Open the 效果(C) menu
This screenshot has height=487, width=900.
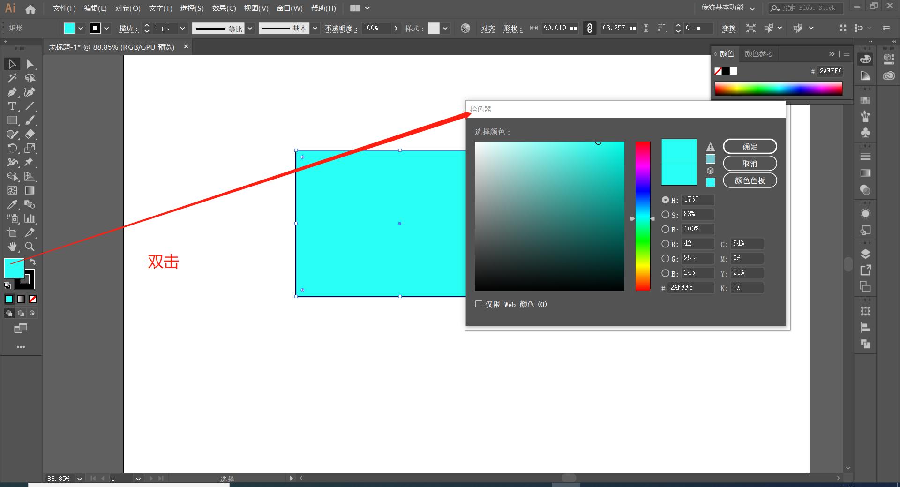coord(224,8)
